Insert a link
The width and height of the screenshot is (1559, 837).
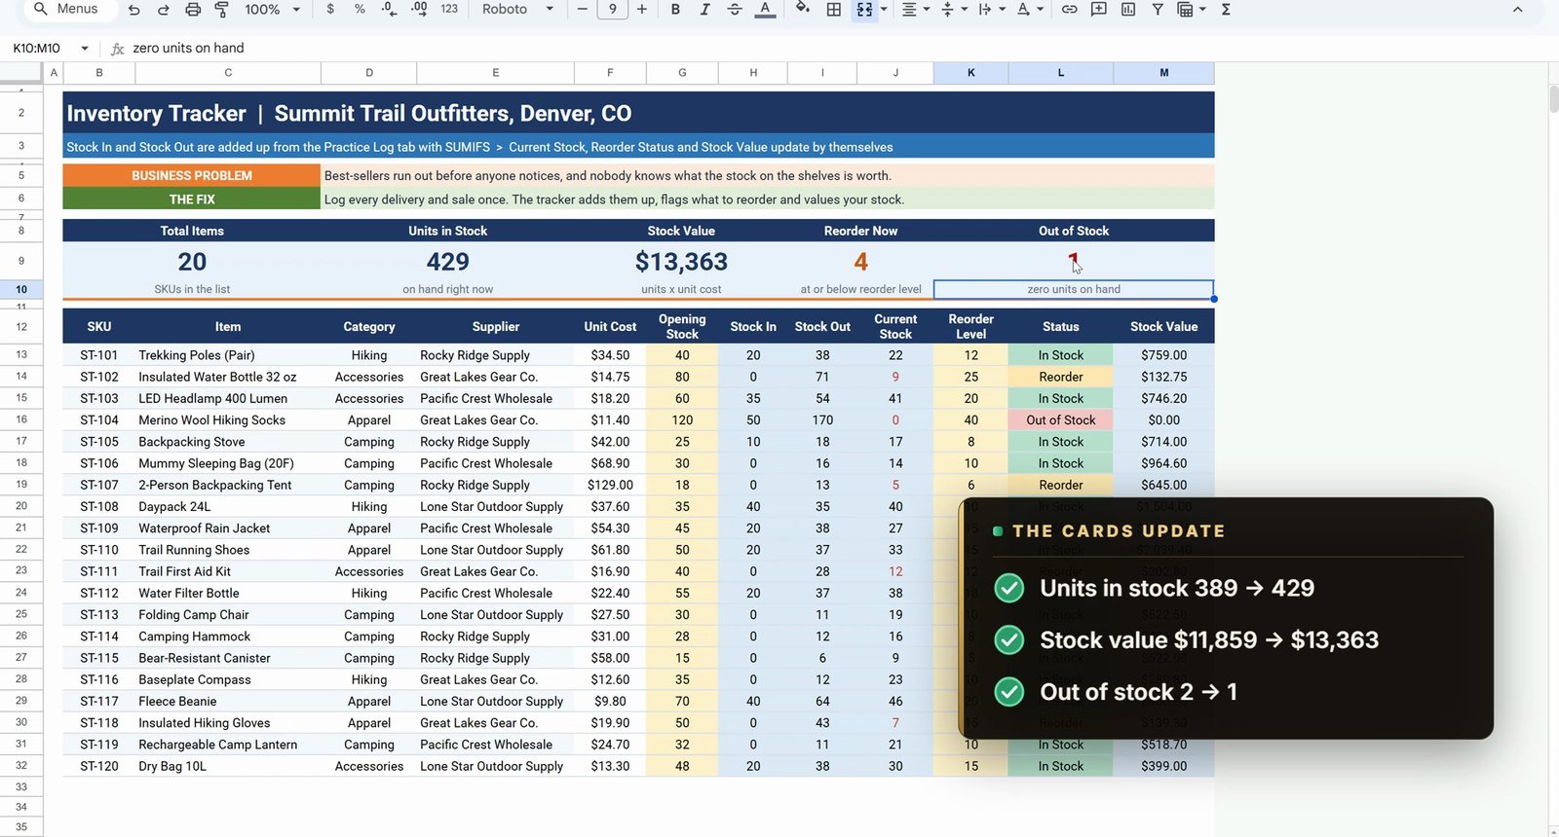(1069, 9)
